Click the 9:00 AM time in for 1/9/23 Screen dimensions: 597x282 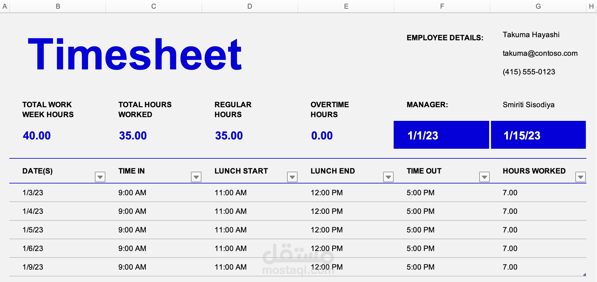click(132, 267)
